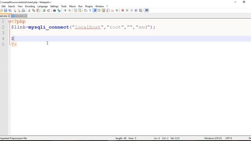This screenshot has width=251, height=141.
Task: Click the Redo arrow icon
Action: pyautogui.click(x=48, y=11)
